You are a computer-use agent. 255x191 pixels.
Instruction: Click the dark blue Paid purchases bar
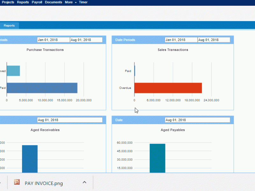coord(42,88)
